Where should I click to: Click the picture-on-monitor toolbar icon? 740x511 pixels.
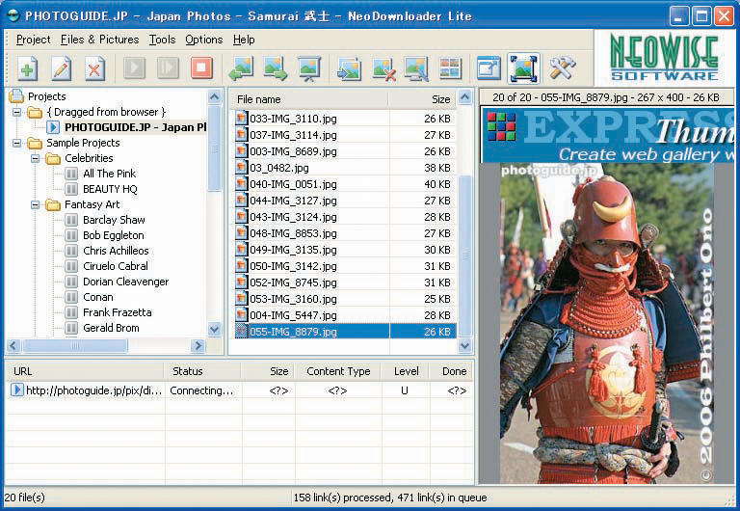pyautogui.click(x=416, y=68)
